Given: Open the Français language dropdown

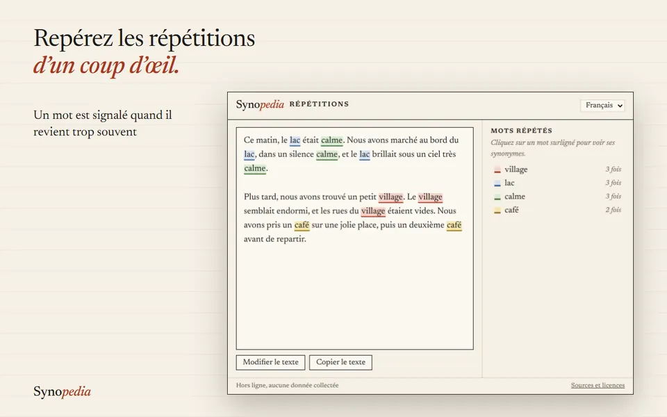Looking at the screenshot, I should (x=602, y=105).
